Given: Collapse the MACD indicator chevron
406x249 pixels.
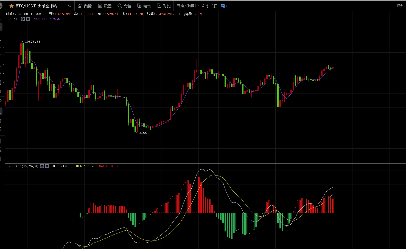Looking at the screenshot, I should [x=10, y=166].
